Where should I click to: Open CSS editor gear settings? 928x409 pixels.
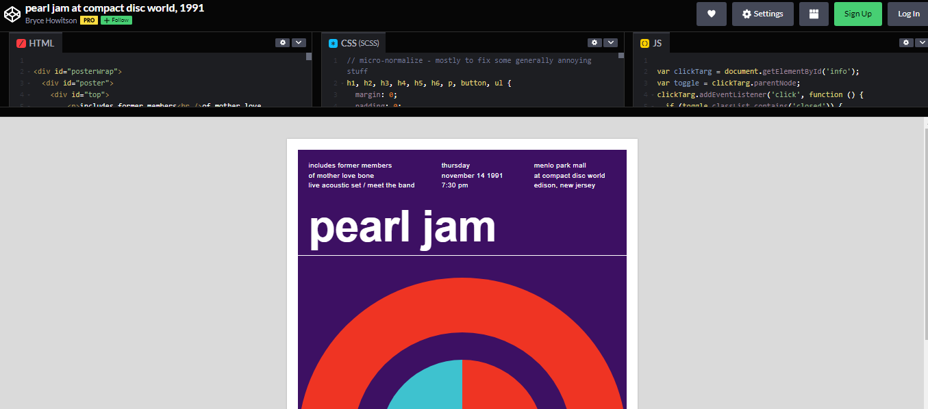(x=595, y=42)
